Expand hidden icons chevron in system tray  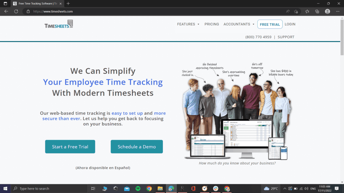click(285, 188)
